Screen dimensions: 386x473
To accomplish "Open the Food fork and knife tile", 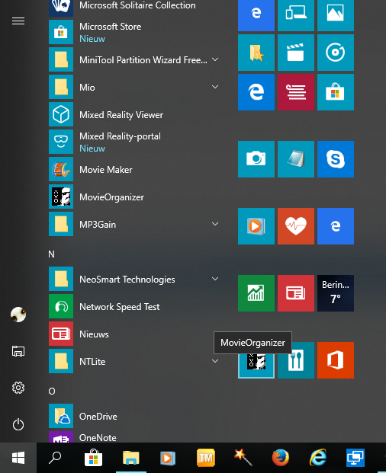I will click(296, 360).
